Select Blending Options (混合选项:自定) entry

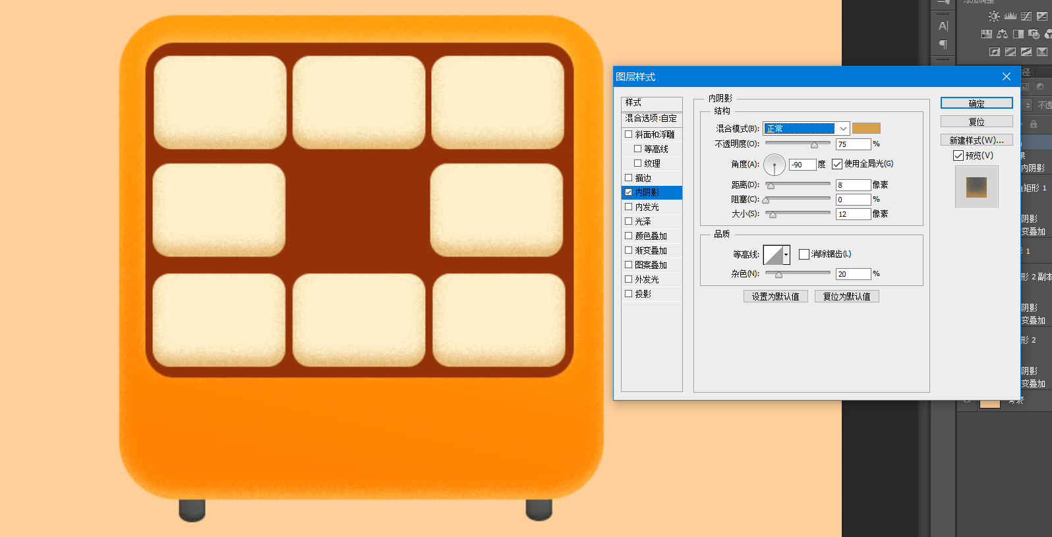pyautogui.click(x=652, y=119)
